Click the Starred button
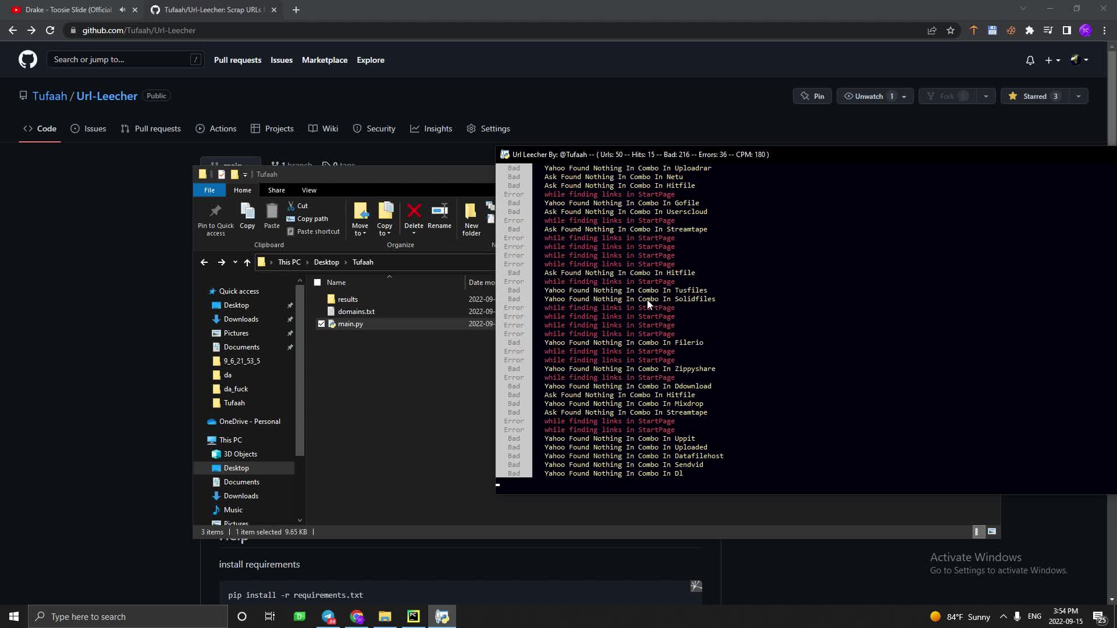This screenshot has width=1117, height=628. [x=1036, y=97]
